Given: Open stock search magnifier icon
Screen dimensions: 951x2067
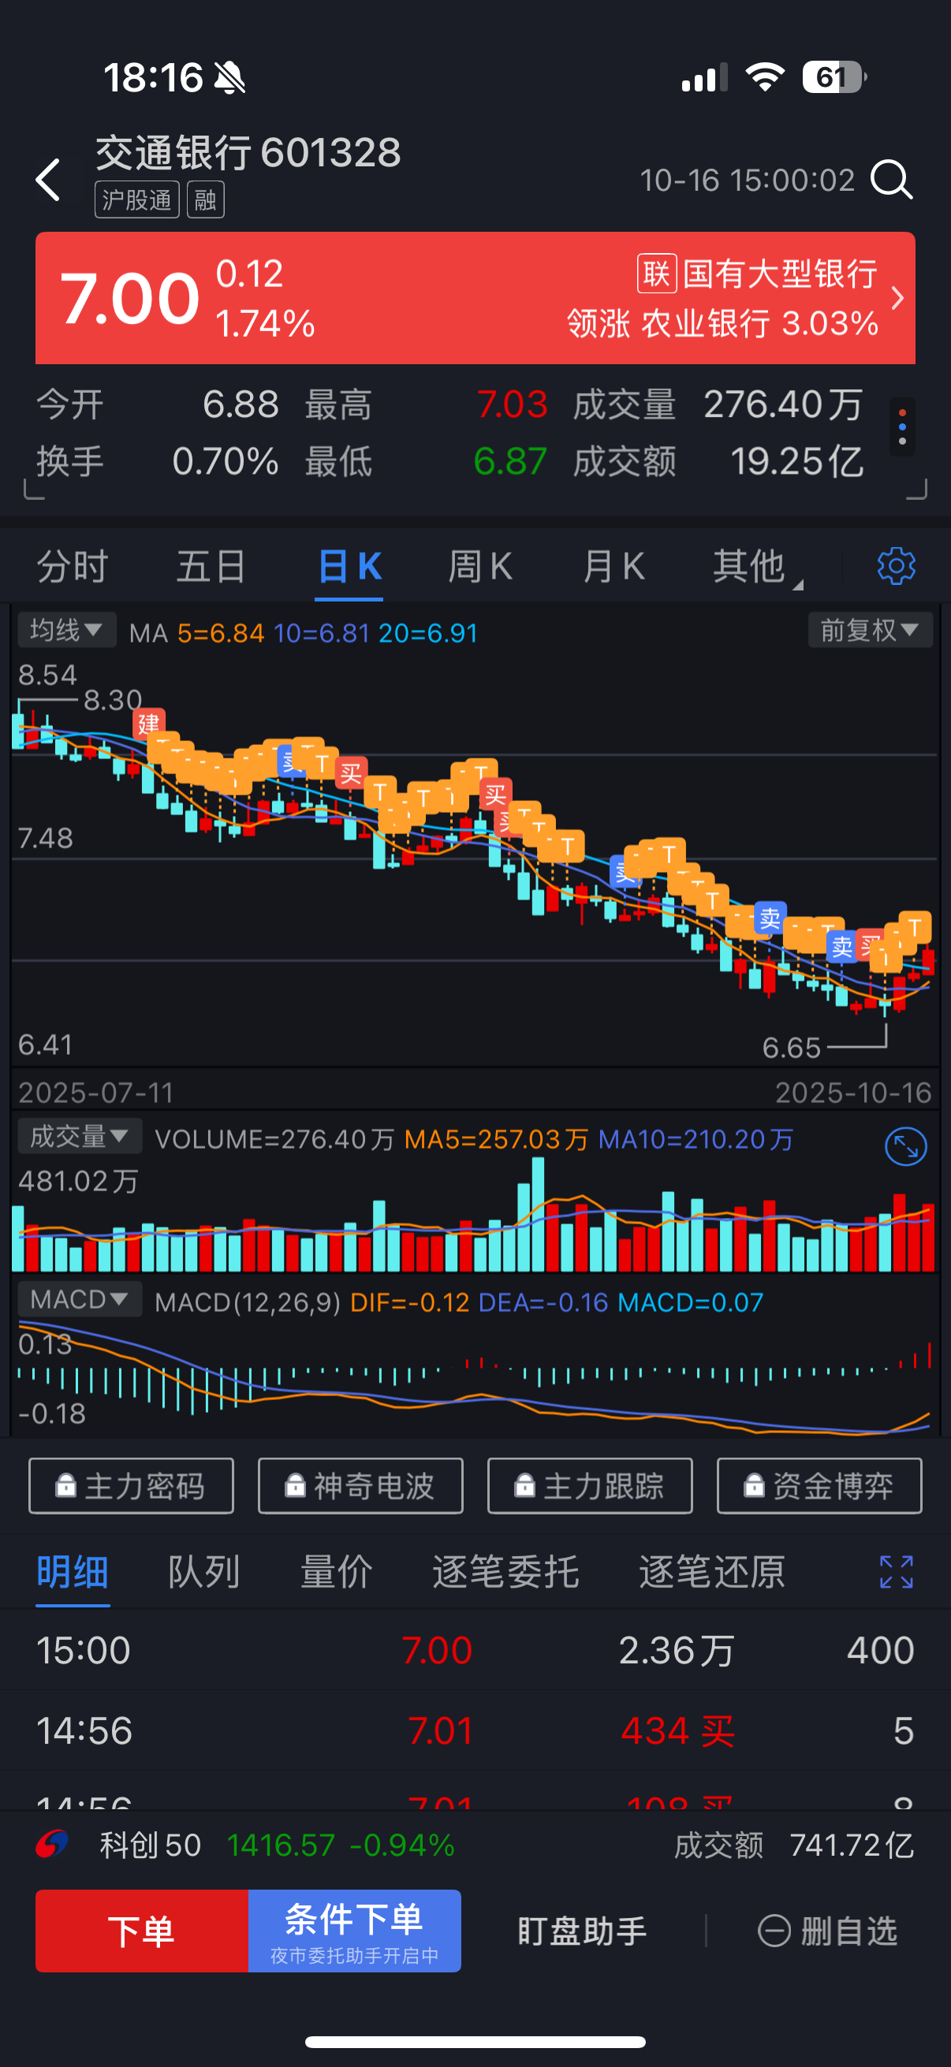Looking at the screenshot, I should point(892,179).
